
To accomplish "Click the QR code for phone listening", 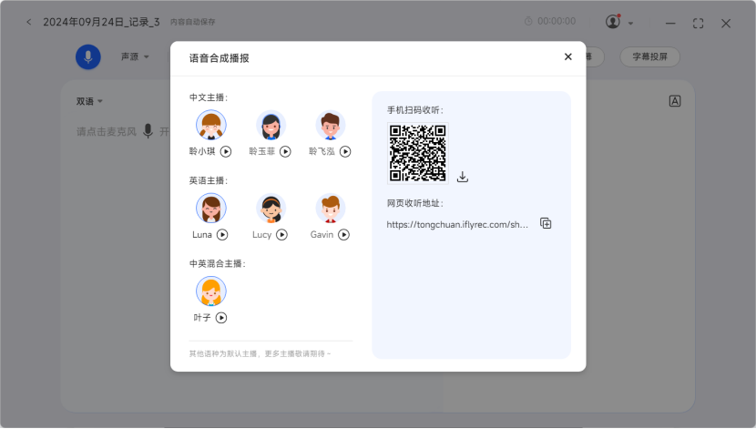I will pyautogui.click(x=417, y=153).
